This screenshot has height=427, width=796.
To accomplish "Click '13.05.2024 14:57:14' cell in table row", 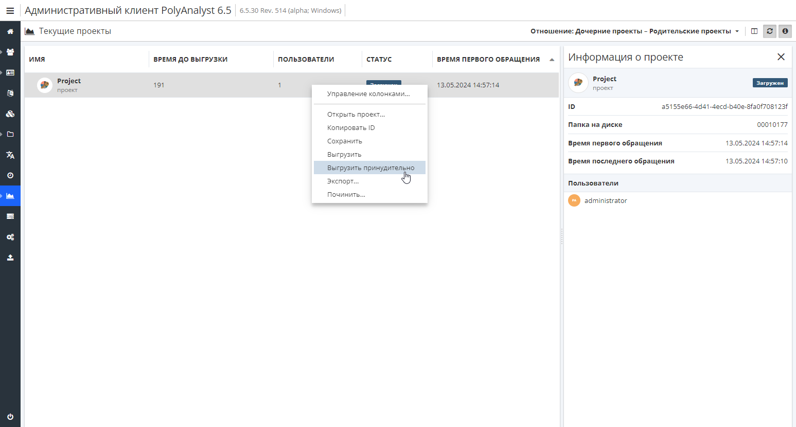I will point(468,85).
